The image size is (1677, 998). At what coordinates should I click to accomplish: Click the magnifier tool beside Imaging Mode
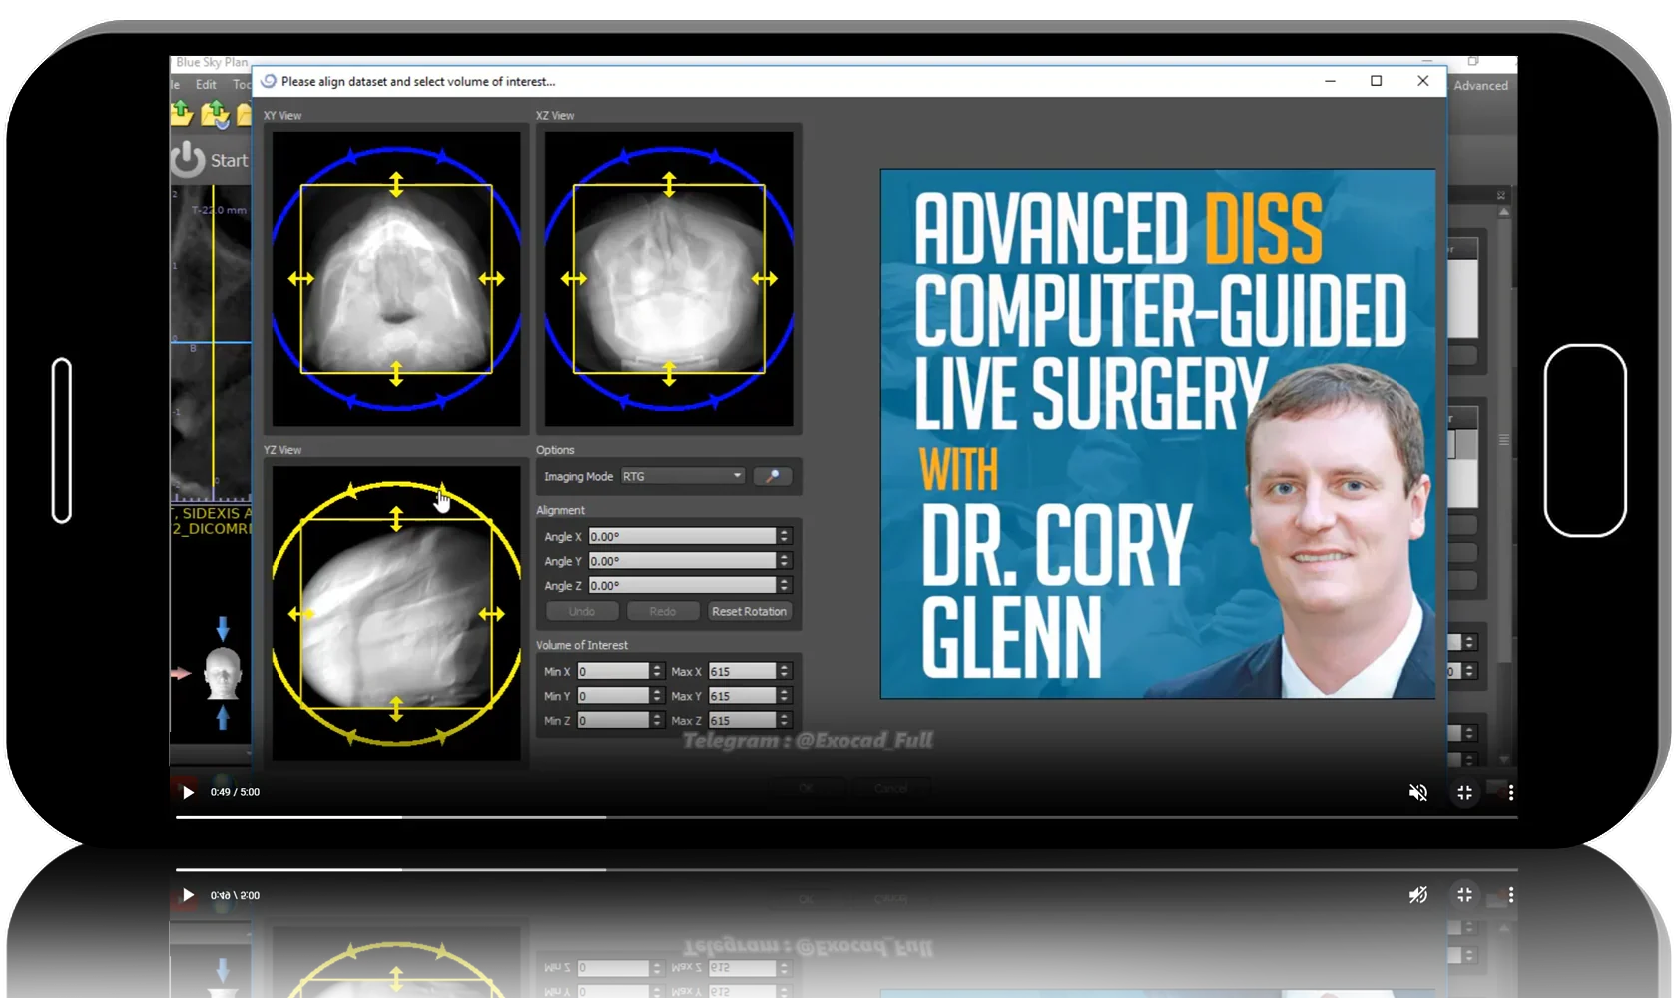click(772, 476)
